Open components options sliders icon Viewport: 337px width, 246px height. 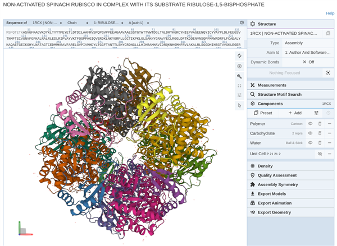(x=316, y=113)
